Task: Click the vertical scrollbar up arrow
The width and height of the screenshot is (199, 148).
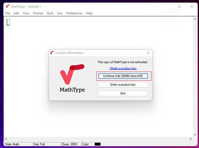Action: pos(195,19)
